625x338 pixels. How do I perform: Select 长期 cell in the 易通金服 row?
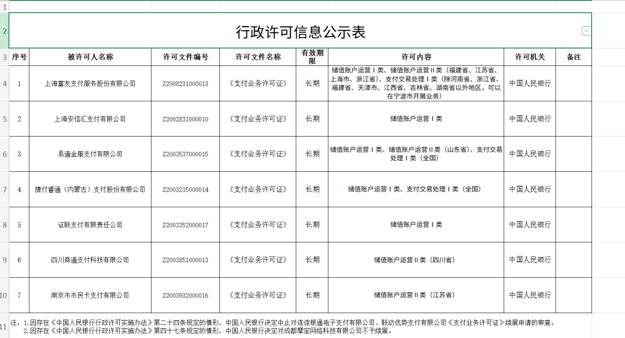point(312,154)
